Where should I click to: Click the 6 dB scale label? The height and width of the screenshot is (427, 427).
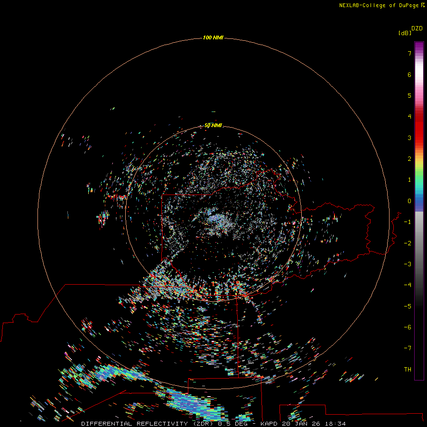(x=409, y=74)
